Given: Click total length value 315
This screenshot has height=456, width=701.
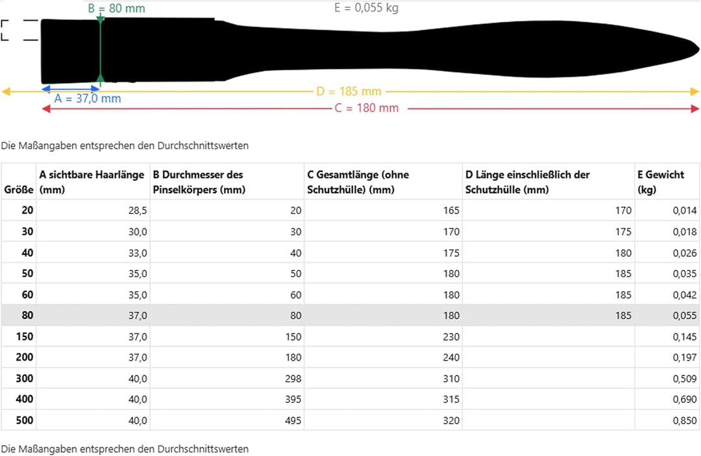Looking at the screenshot, I should pyautogui.click(x=451, y=400).
